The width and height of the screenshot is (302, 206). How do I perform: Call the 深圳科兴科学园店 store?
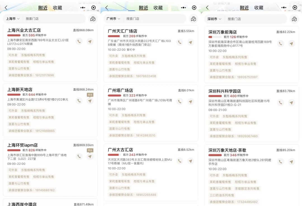280,103
